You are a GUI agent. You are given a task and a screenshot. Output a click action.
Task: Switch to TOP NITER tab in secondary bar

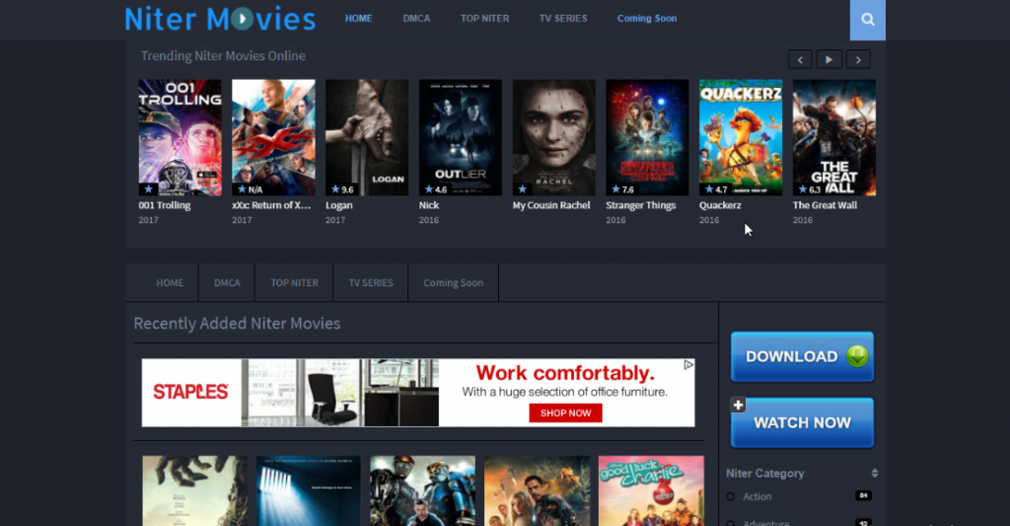(x=294, y=282)
